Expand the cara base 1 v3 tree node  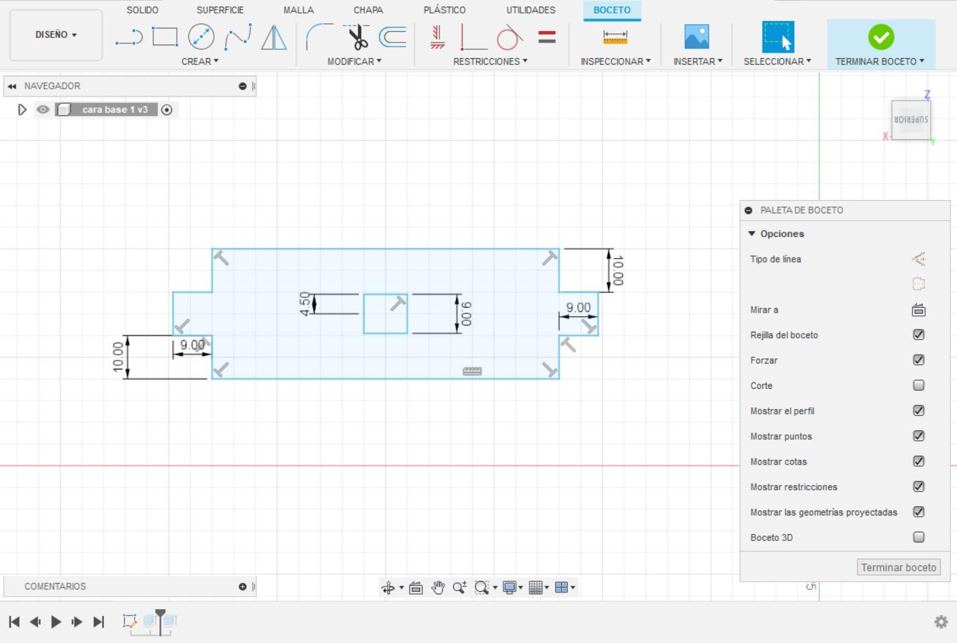tap(22, 109)
